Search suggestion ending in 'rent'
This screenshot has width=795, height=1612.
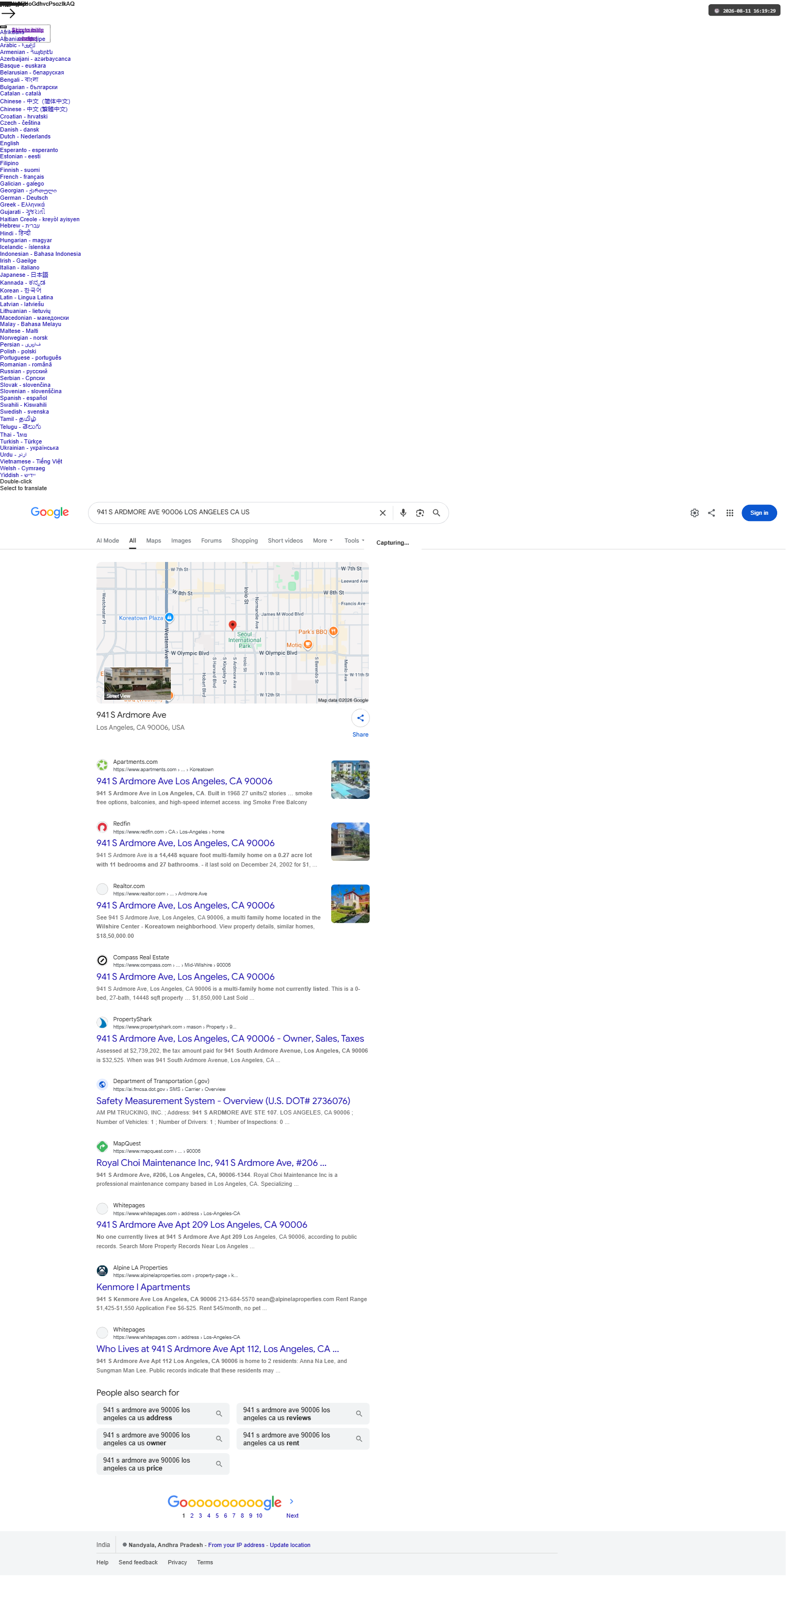pyautogui.click(x=303, y=1438)
